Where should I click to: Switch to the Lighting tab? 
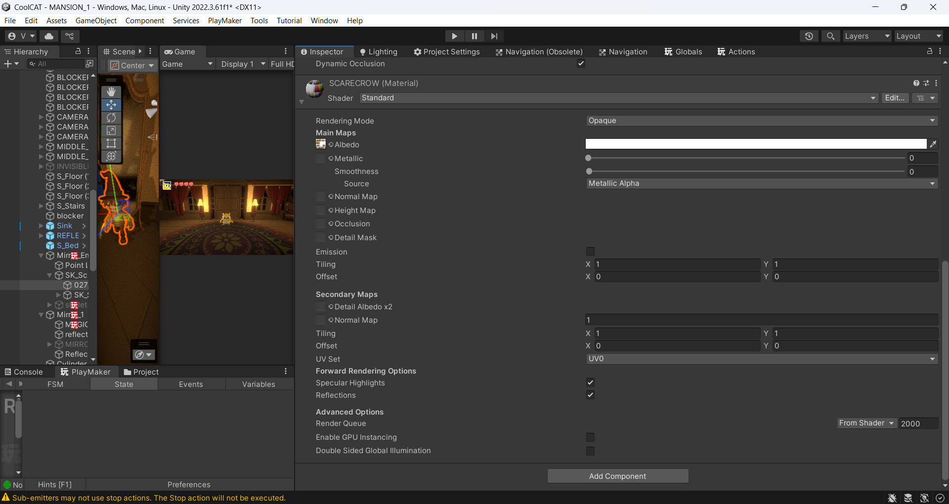pos(379,51)
